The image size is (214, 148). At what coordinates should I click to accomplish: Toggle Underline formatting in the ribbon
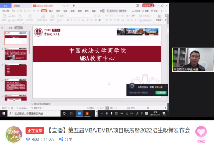coord(75,20)
